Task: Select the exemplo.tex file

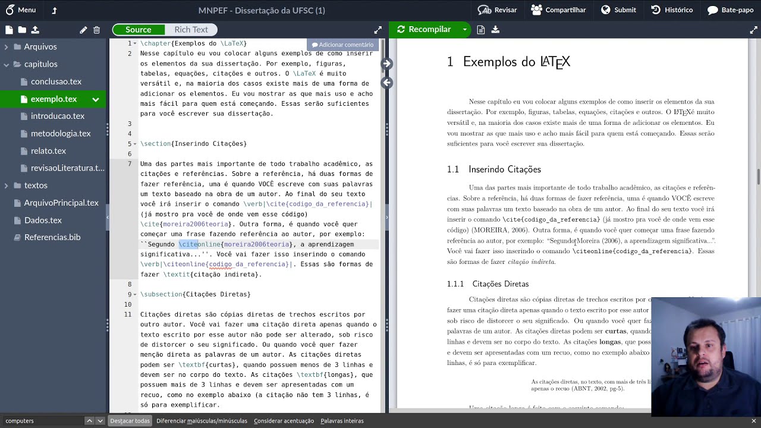Action: coord(54,99)
